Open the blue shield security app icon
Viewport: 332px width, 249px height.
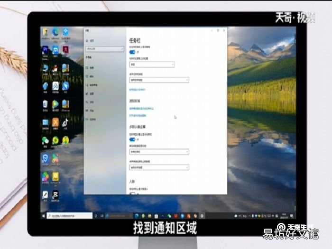pyautogui.click(x=45, y=159)
